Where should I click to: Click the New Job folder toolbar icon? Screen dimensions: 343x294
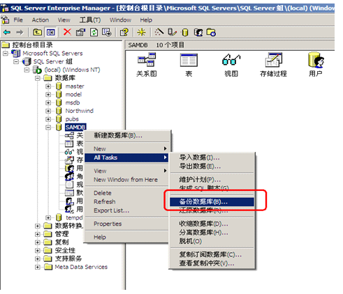click(x=211, y=32)
